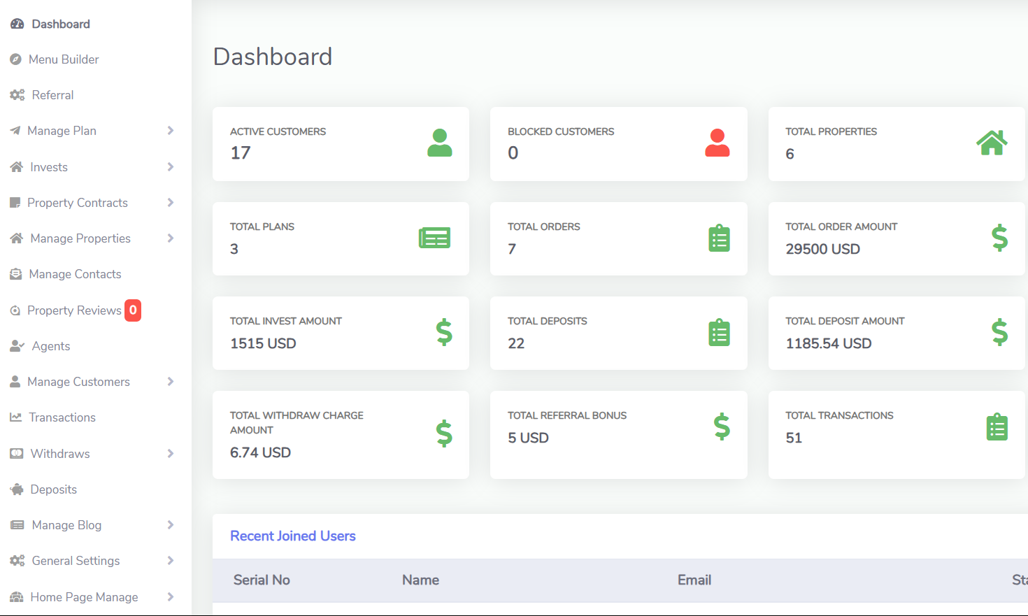Expand the Withdraws submenu arrow

170,453
